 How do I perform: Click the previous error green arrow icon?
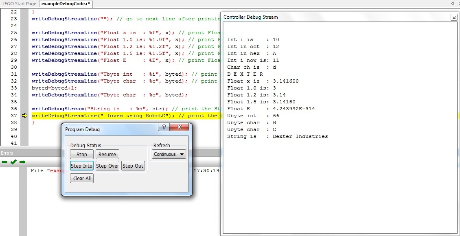(x=4, y=162)
